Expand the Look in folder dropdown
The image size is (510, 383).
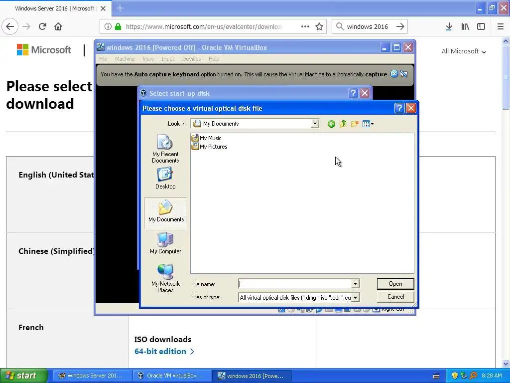click(x=315, y=124)
